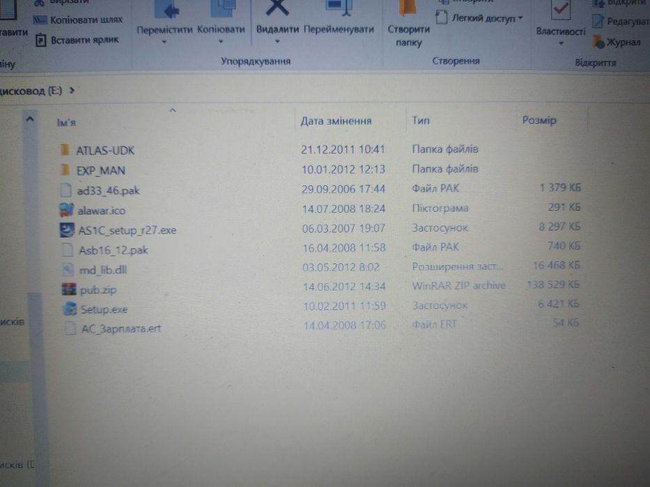The height and width of the screenshot is (487, 650).
Task: Click the Вставити ярлик icon
Action: tap(40, 40)
